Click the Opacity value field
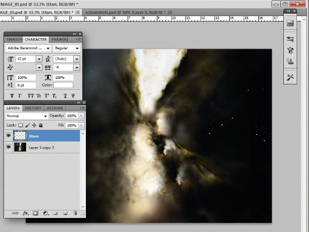The height and width of the screenshot is (232, 309). tap(71, 116)
